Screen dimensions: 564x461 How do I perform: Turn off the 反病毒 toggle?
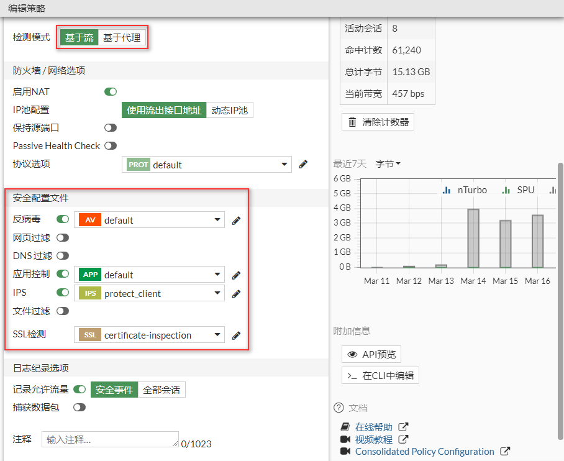coord(63,219)
